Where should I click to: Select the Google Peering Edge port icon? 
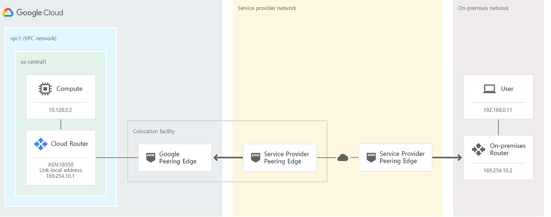(151, 157)
